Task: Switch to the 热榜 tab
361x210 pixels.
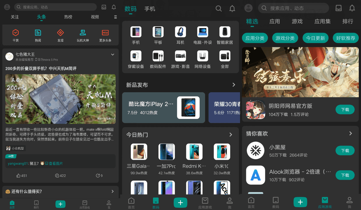Action: (68, 17)
